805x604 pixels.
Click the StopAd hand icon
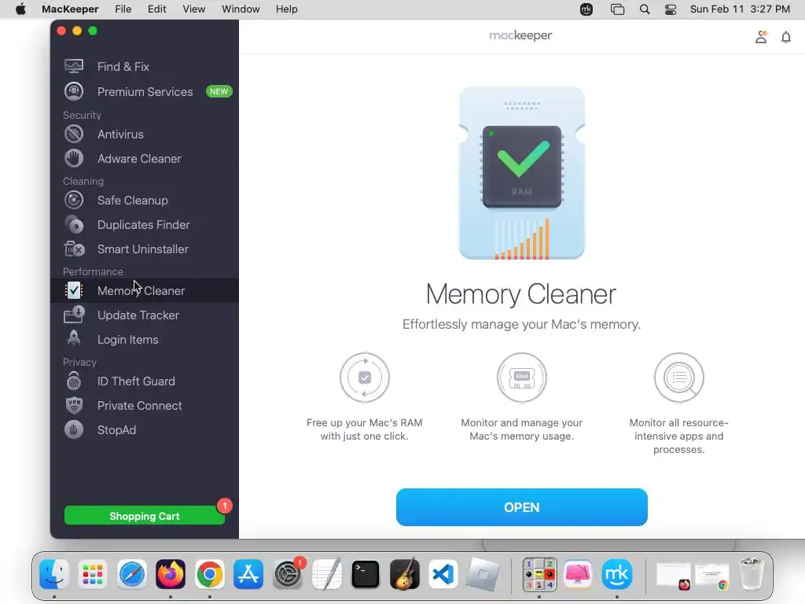click(x=74, y=429)
